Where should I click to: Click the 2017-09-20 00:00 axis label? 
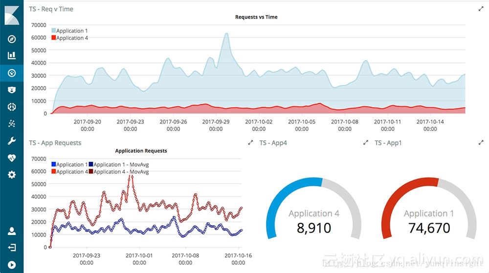point(88,125)
